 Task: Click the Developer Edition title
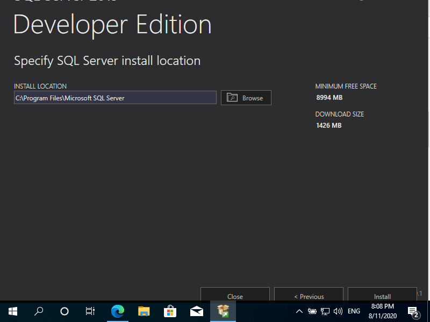112,25
